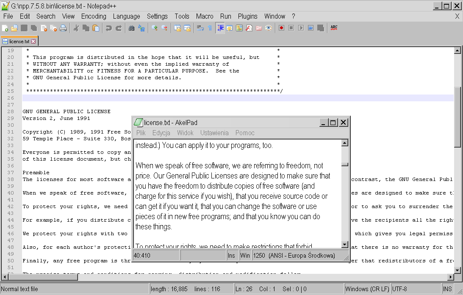Toggle the Indent Guide icon
The image size is (463, 295).
[220, 28]
